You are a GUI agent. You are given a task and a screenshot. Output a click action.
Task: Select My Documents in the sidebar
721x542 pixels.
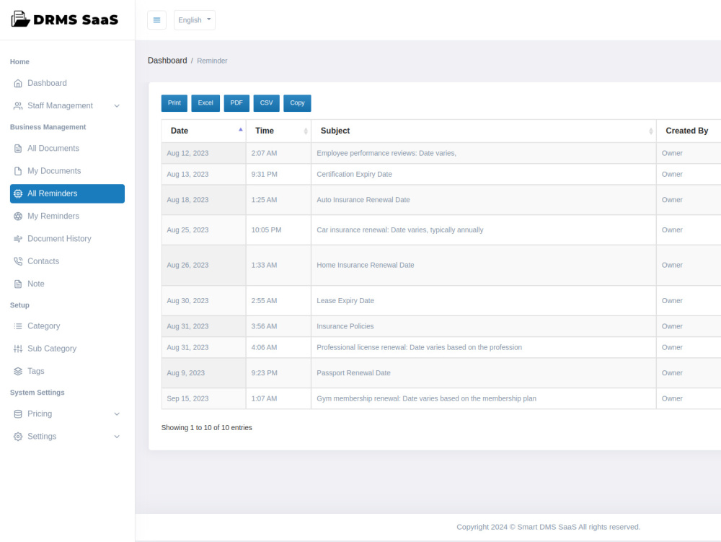pos(53,170)
